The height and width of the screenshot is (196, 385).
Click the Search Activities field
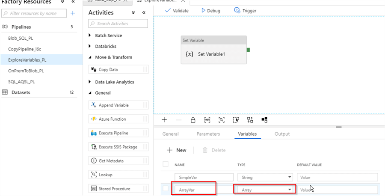118,24
